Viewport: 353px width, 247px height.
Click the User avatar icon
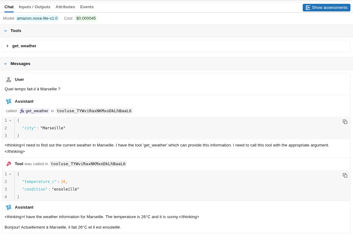click(9, 80)
